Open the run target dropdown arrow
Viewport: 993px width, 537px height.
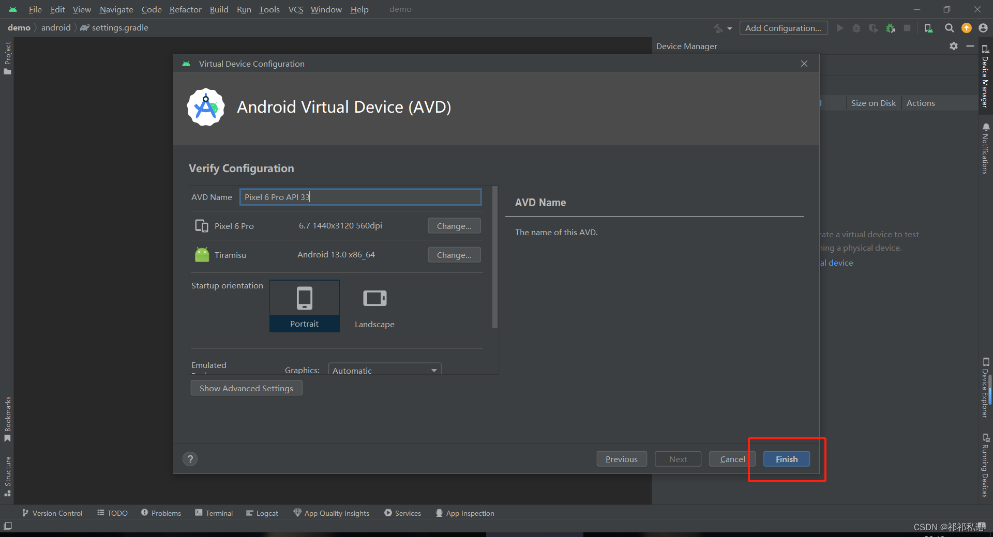pos(730,28)
